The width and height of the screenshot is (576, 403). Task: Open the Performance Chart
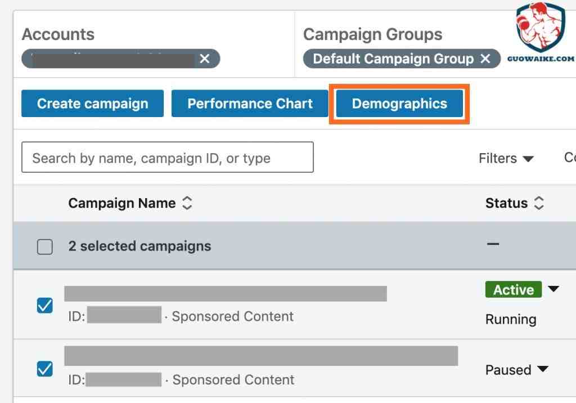pos(250,104)
